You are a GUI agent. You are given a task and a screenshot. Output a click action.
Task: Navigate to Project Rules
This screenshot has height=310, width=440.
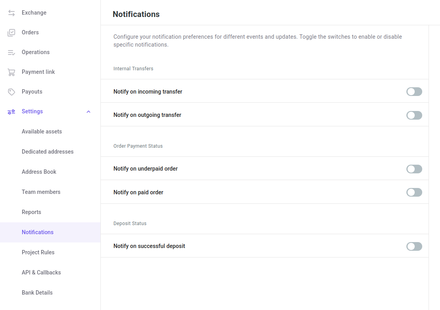(38, 252)
